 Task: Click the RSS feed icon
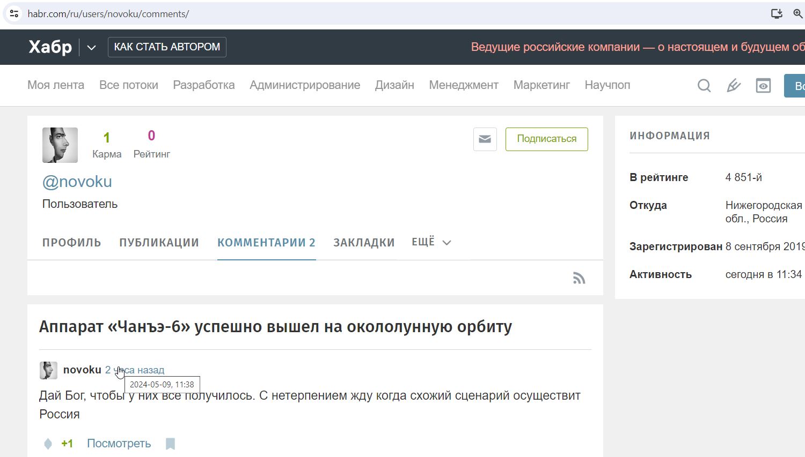click(579, 278)
